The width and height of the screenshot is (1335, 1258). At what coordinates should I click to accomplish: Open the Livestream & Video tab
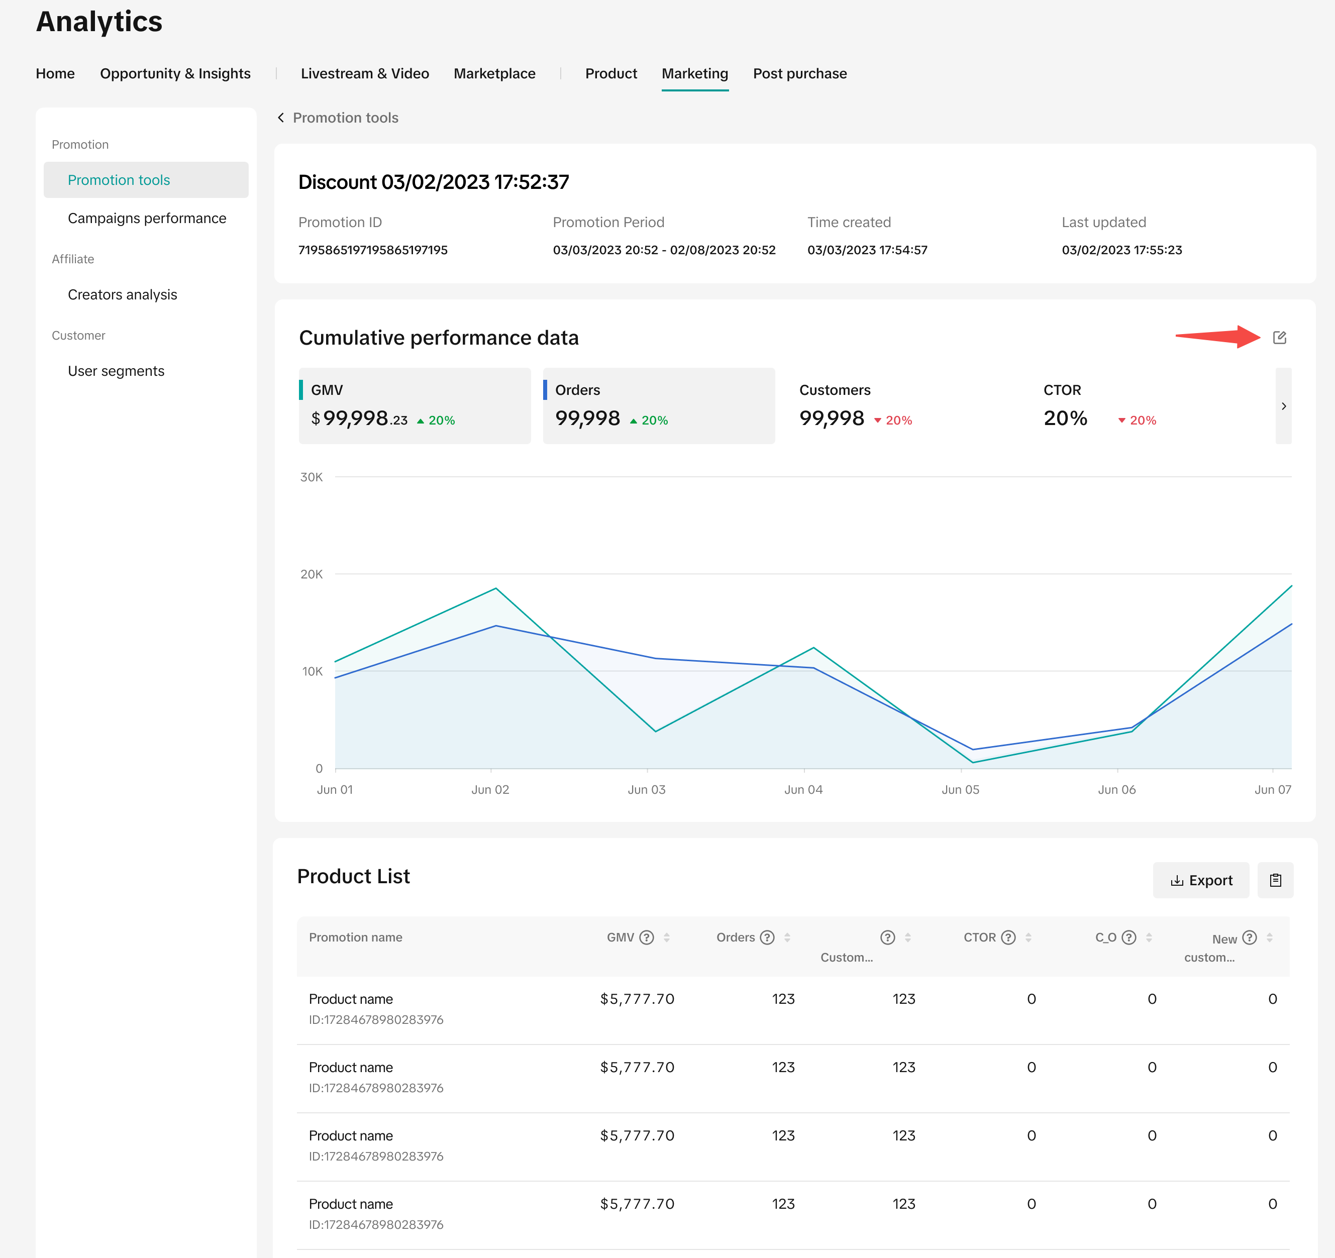pyautogui.click(x=365, y=73)
